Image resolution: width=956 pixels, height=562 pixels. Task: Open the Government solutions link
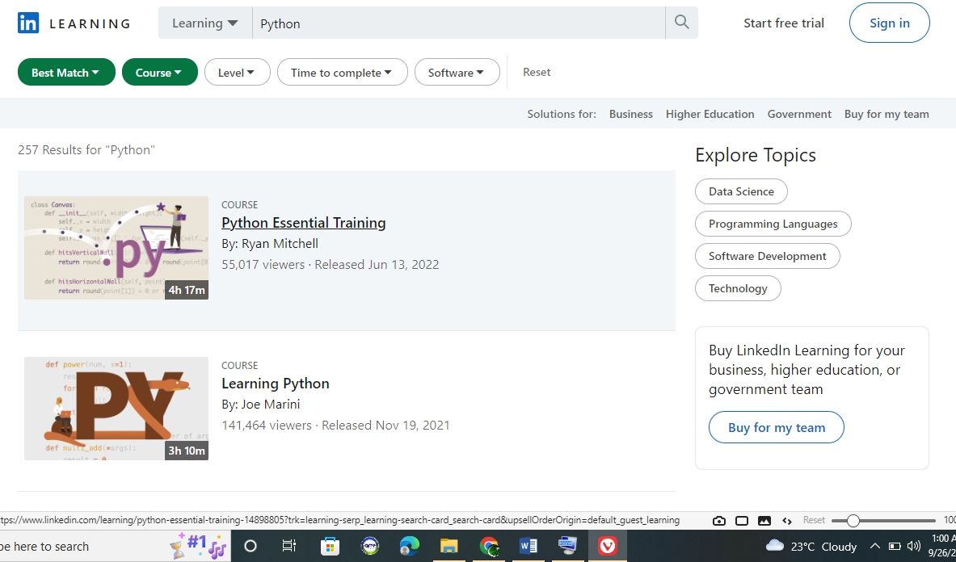click(799, 114)
